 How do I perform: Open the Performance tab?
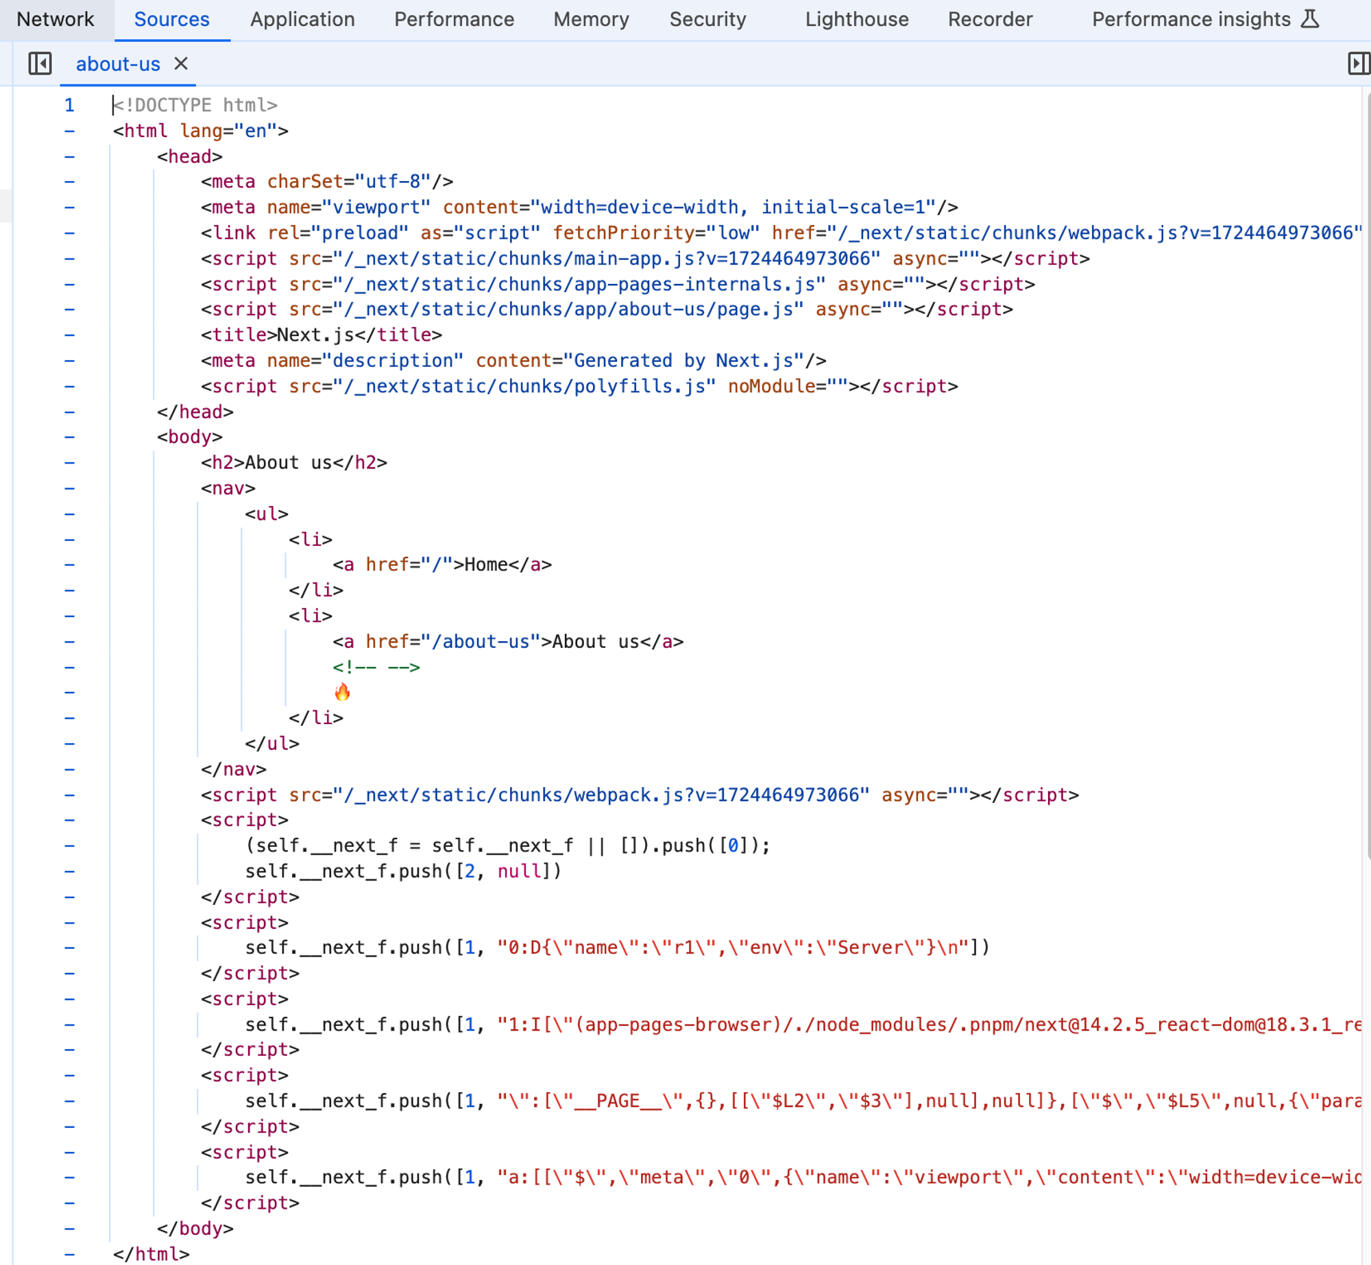pos(454,19)
